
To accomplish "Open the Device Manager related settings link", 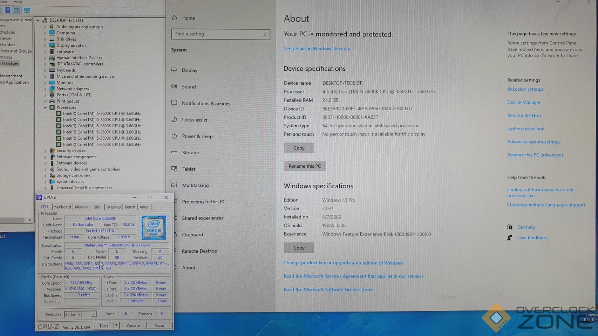I will click(524, 102).
